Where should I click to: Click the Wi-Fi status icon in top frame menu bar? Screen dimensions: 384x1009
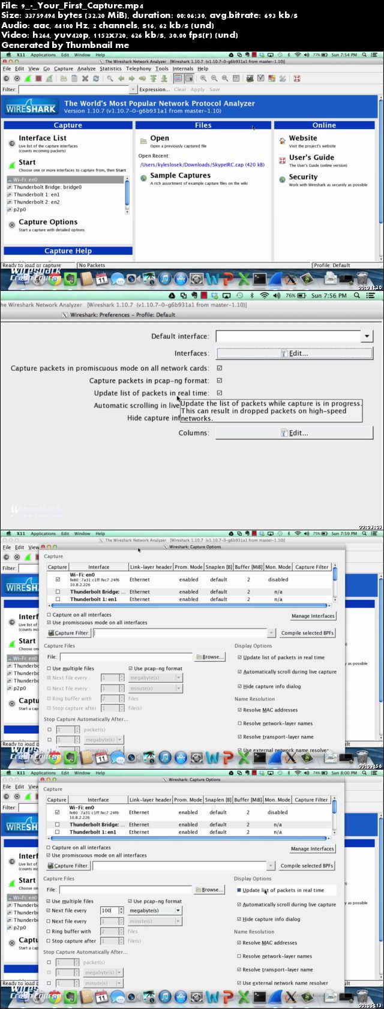click(x=298, y=55)
